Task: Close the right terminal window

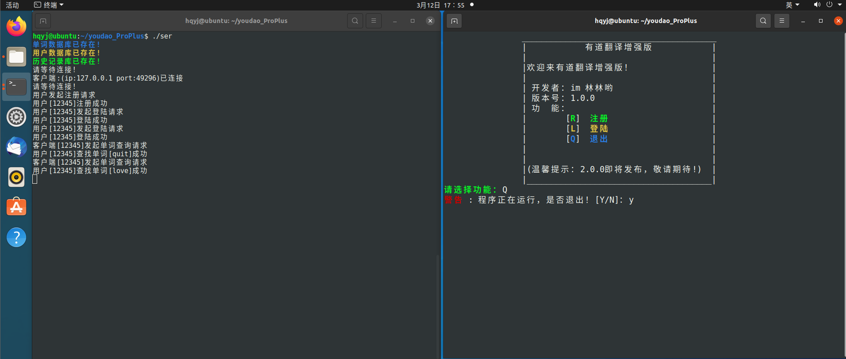Action: tap(838, 21)
